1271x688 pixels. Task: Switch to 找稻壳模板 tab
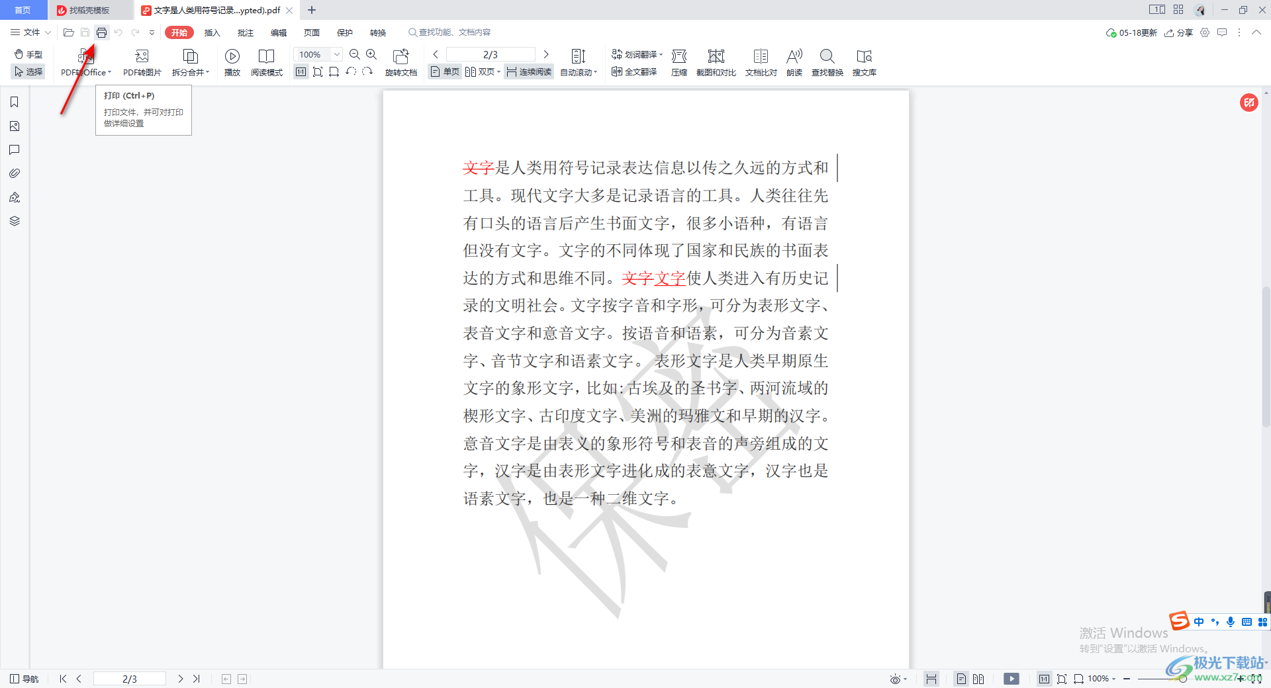(90, 10)
